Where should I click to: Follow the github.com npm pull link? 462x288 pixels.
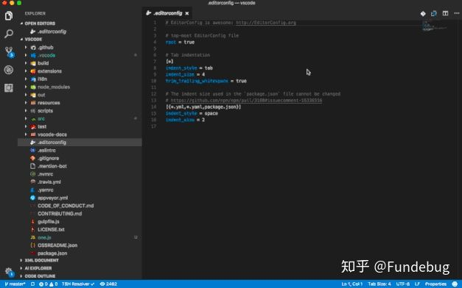pos(246,101)
